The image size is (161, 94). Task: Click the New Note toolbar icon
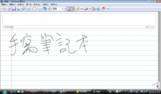(x=4, y=9)
